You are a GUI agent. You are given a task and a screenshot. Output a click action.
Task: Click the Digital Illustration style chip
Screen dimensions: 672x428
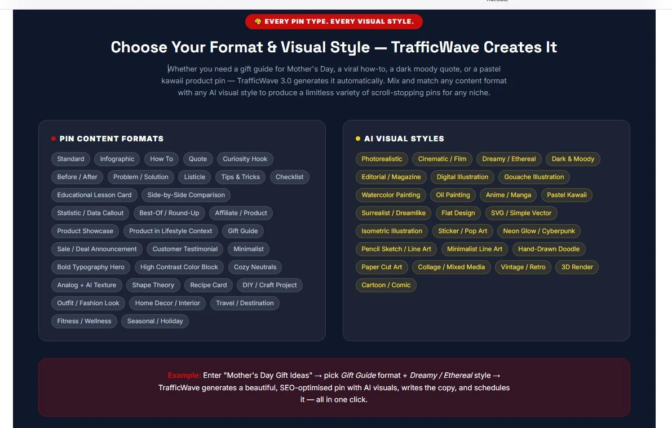pyautogui.click(x=462, y=177)
